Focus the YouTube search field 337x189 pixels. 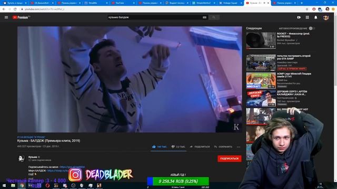155,17
